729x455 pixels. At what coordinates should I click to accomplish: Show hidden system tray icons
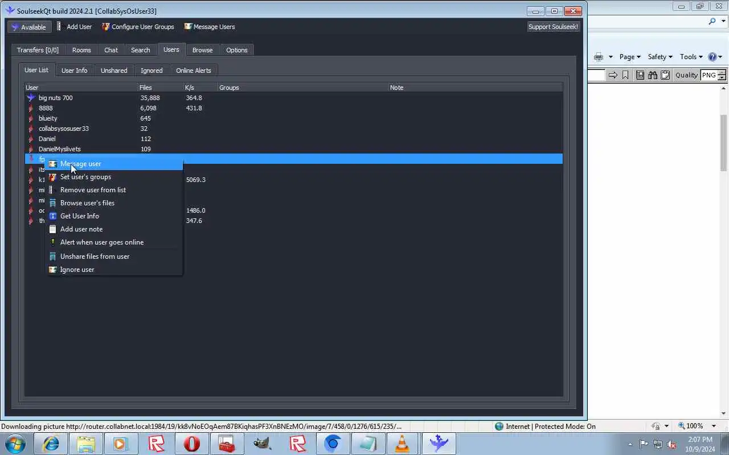tap(630, 444)
